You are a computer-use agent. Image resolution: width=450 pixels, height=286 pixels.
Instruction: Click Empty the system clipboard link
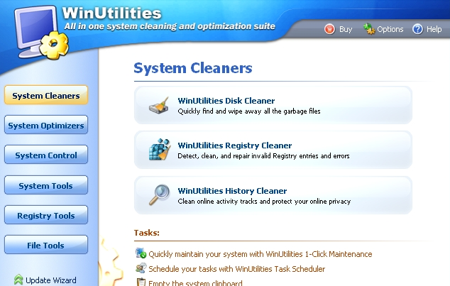195,283
